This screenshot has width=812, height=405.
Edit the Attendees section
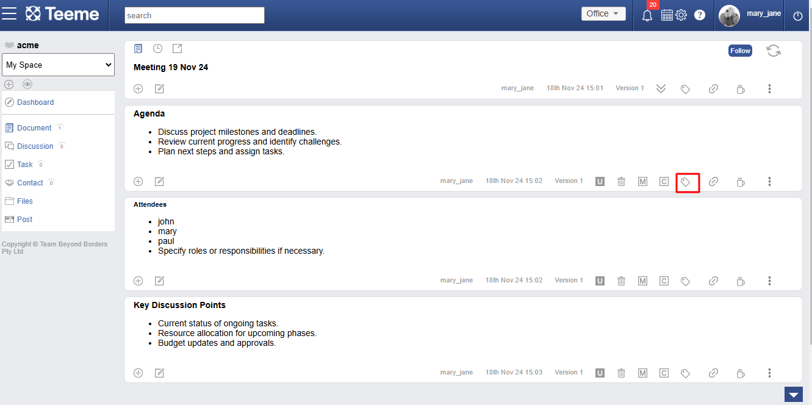point(159,281)
